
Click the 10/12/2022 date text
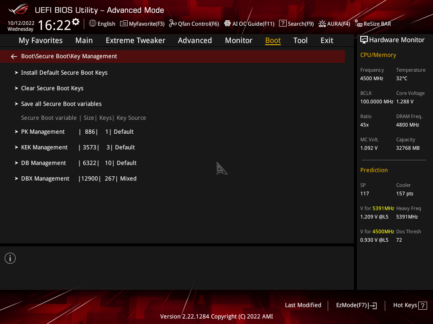pyautogui.click(x=21, y=23)
